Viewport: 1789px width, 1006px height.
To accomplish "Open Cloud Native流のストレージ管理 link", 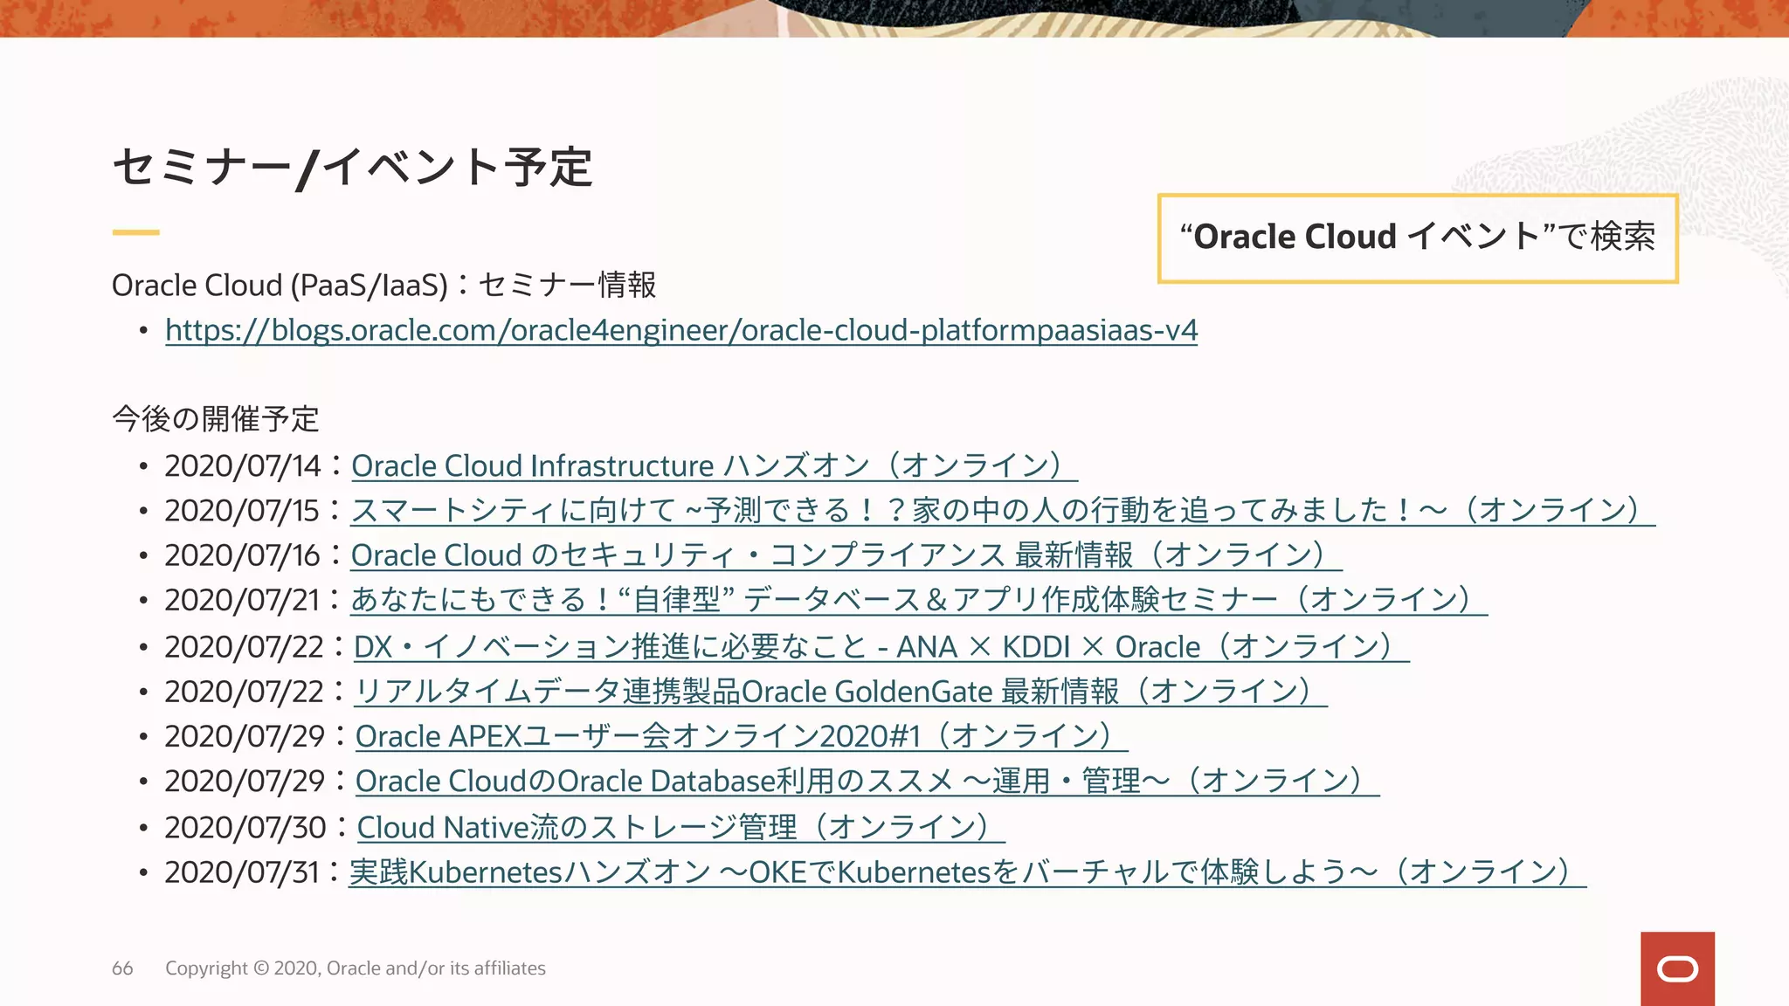I will click(681, 827).
